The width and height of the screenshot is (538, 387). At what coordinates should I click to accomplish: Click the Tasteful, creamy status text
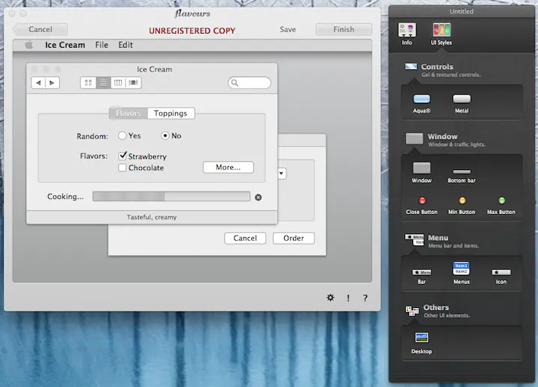pyautogui.click(x=152, y=217)
